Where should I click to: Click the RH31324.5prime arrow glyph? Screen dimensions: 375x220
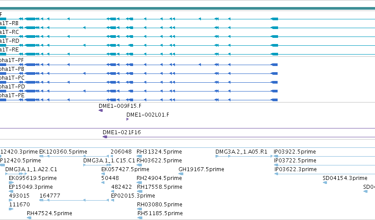tap(139, 156)
